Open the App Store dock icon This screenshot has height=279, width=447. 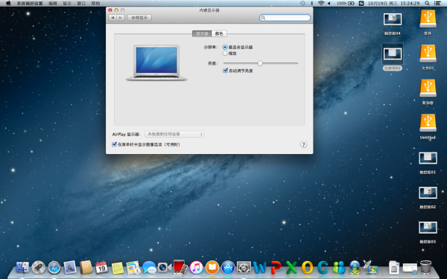pos(228,268)
